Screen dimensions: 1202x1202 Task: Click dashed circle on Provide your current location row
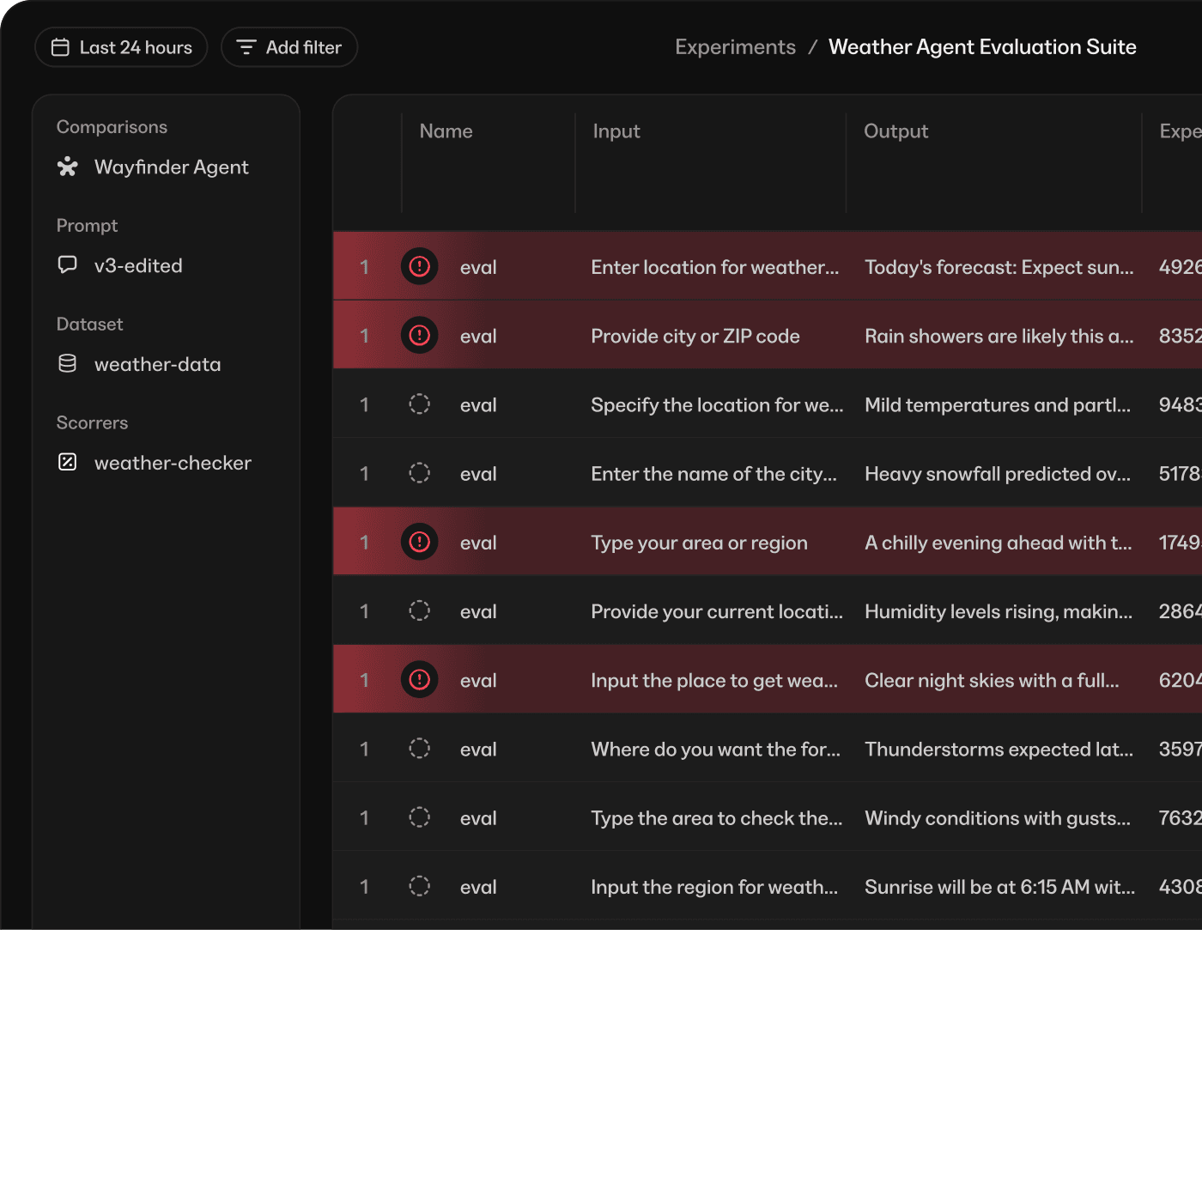[x=420, y=610]
